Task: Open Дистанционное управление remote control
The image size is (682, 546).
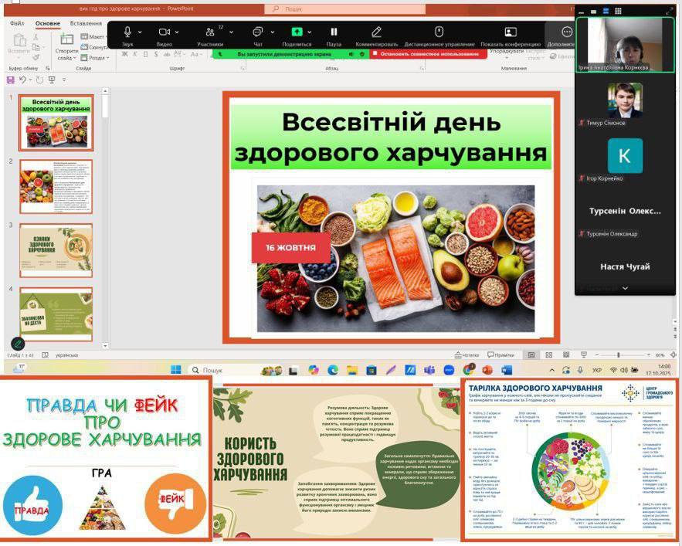Action: (439, 32)
